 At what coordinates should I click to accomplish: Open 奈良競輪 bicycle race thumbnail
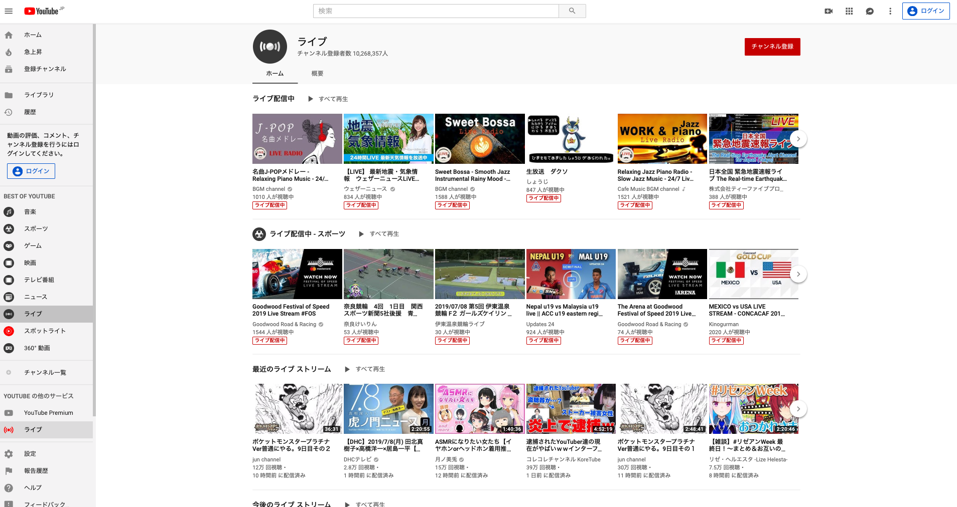click(x=388, y=274)
